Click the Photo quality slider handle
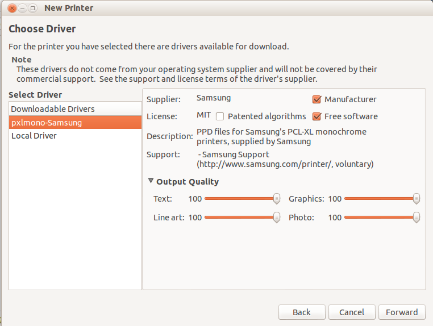433x326 pixels. (417, 218)
